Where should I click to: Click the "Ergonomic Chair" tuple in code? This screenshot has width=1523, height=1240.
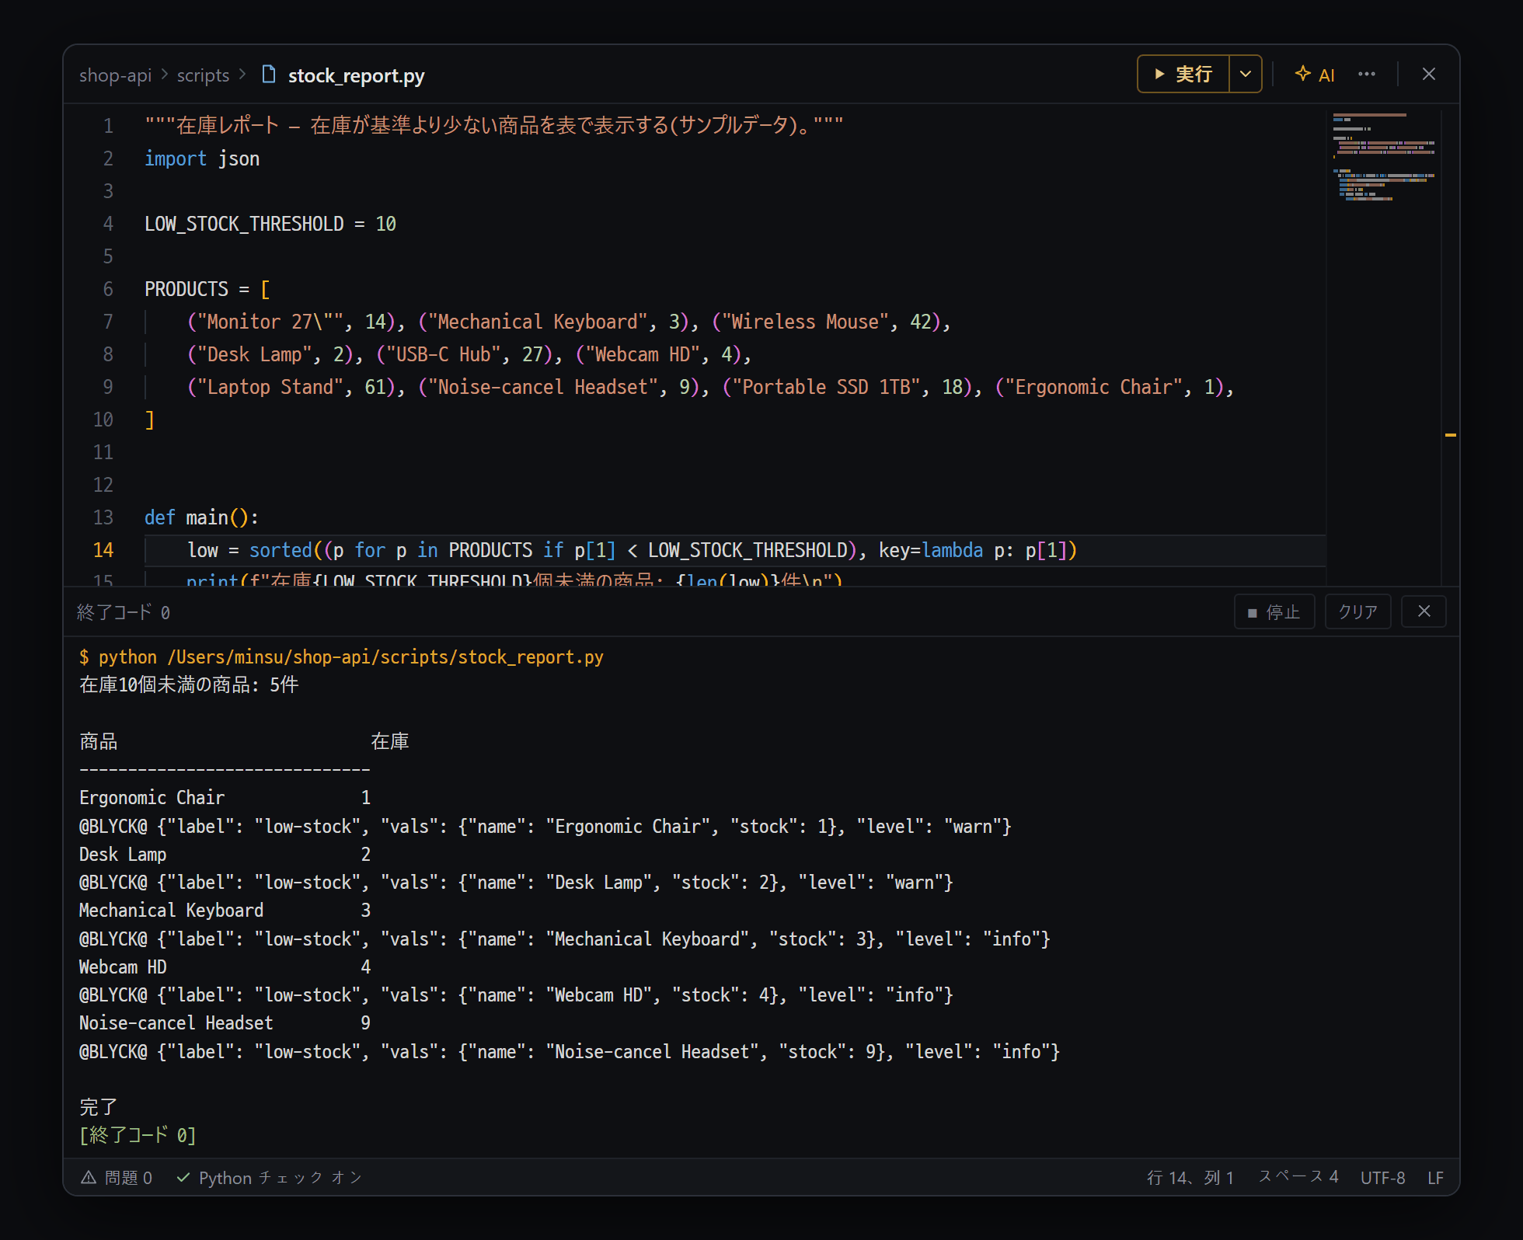pos(1110,387)
